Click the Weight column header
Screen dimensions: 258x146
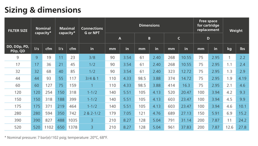coord(236,31)
